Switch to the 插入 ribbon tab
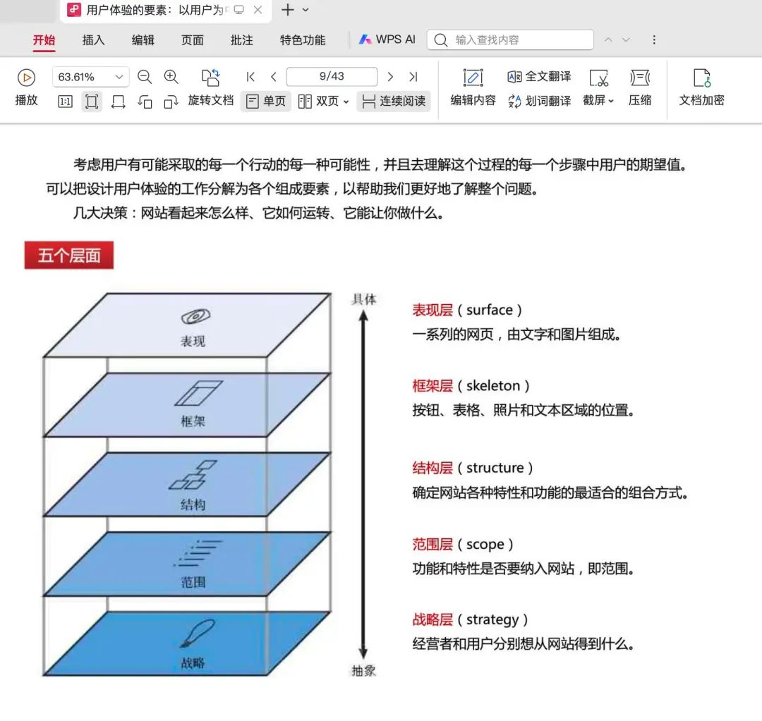Screen dimensions: 762x721 (93, 40)
